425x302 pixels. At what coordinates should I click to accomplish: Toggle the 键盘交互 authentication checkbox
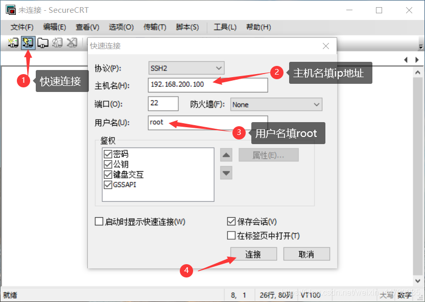click(108, 175)
